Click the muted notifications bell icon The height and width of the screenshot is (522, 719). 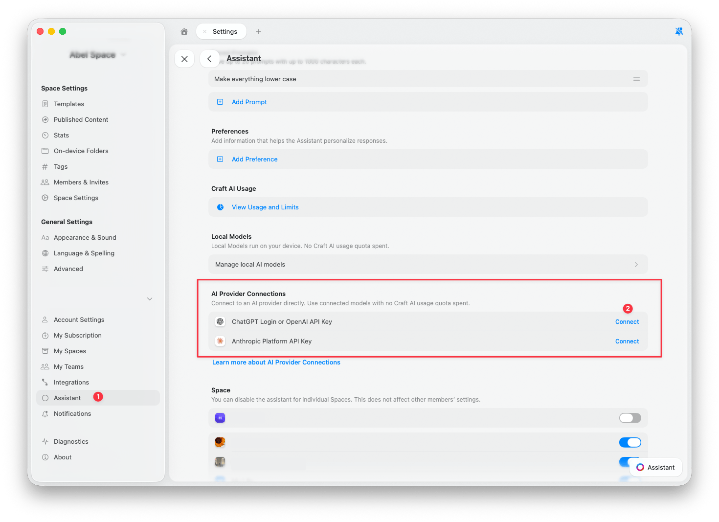click(679, 31)
